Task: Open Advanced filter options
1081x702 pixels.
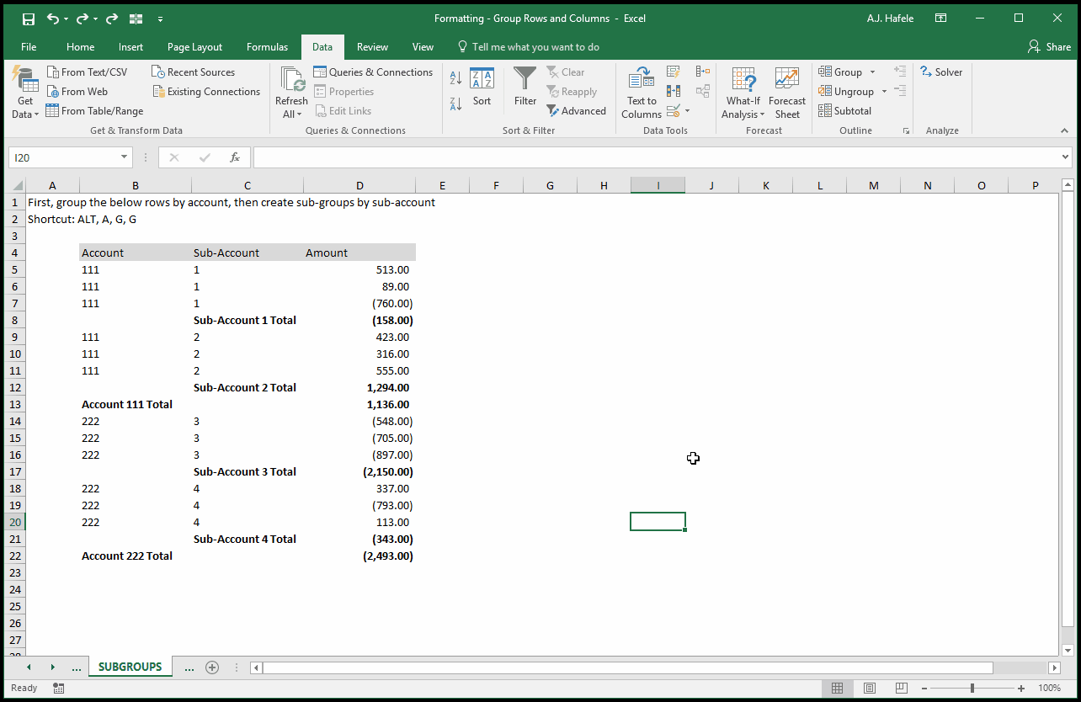Action: tap(576, 111)
